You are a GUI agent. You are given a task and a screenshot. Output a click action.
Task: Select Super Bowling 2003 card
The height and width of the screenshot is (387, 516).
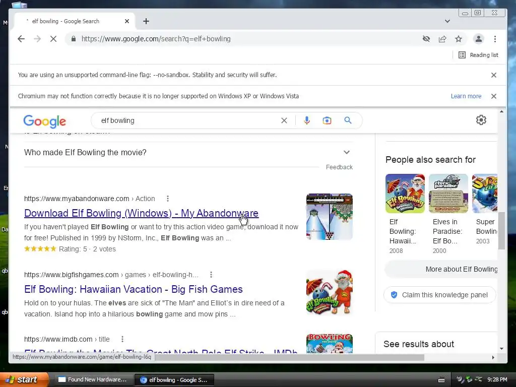point(485,210)
